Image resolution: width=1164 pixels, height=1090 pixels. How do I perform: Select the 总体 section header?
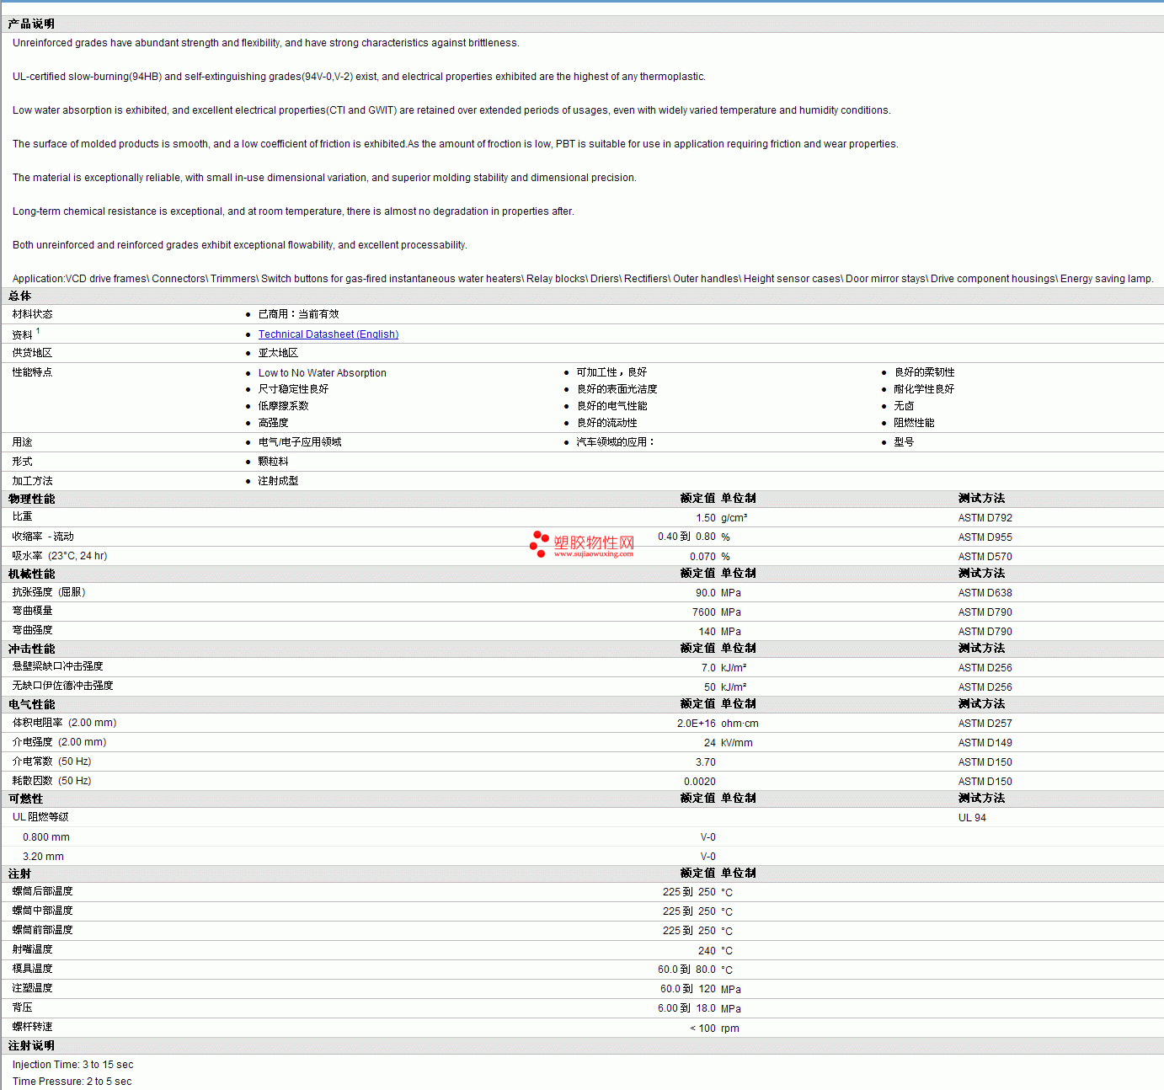pos(20,296)
